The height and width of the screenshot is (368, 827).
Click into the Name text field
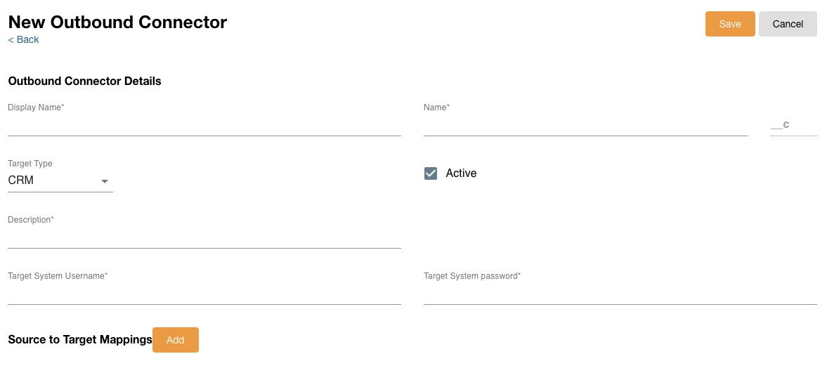click(585, 126)
